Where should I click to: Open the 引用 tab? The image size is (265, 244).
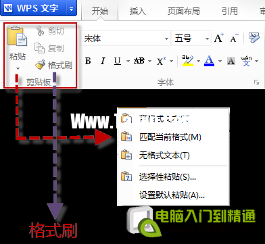point(230,11)
